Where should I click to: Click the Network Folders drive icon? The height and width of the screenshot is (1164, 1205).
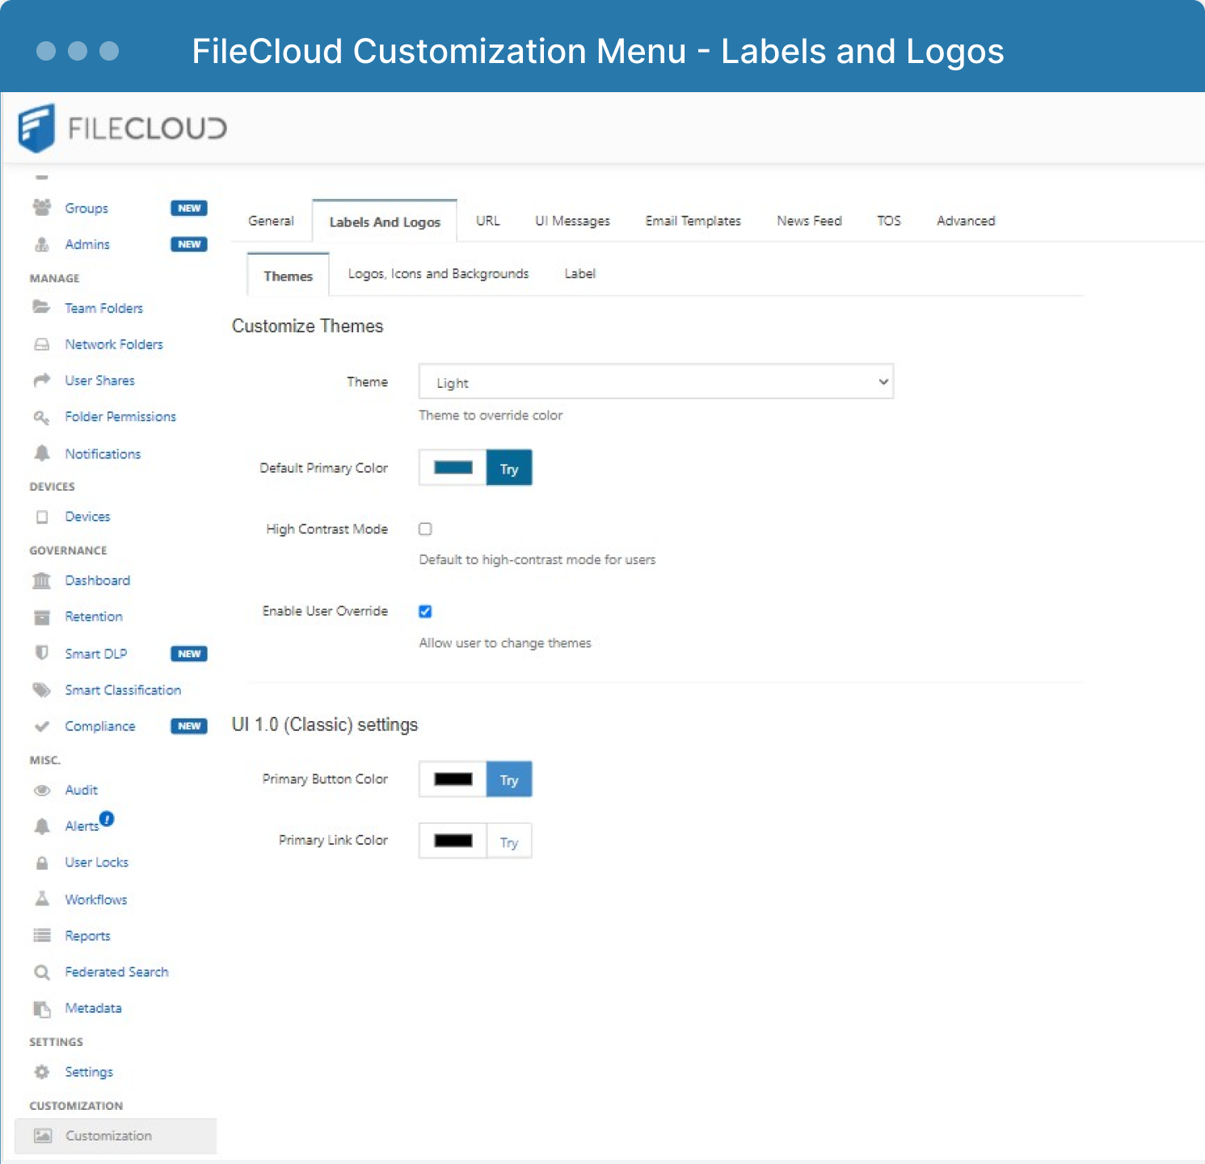tap(42, 344)
